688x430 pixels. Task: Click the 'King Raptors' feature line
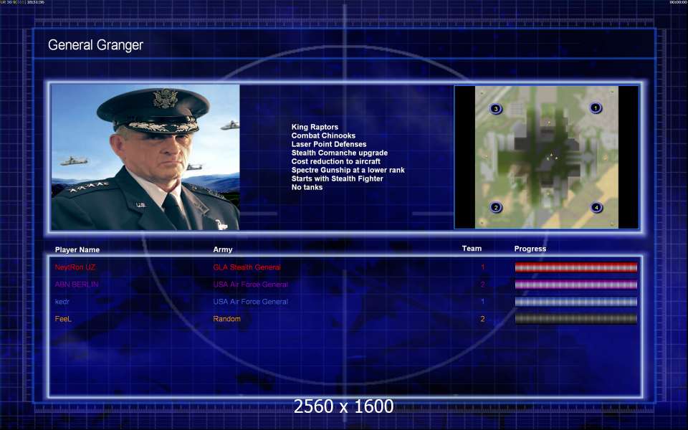click(x=315, y=127)
